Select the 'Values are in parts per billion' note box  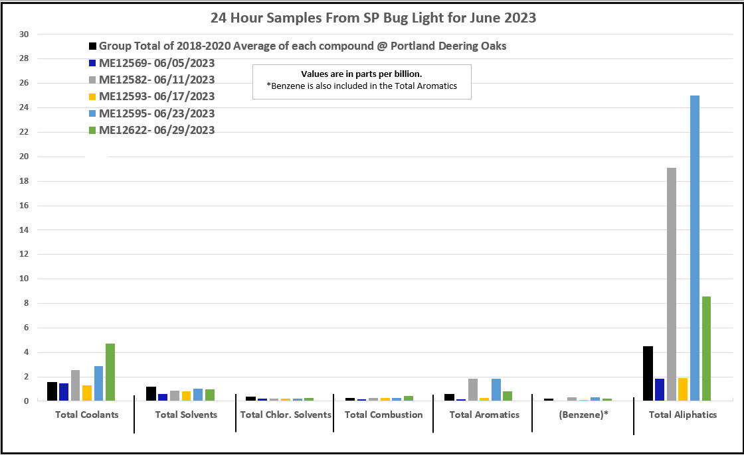(361, 81)
